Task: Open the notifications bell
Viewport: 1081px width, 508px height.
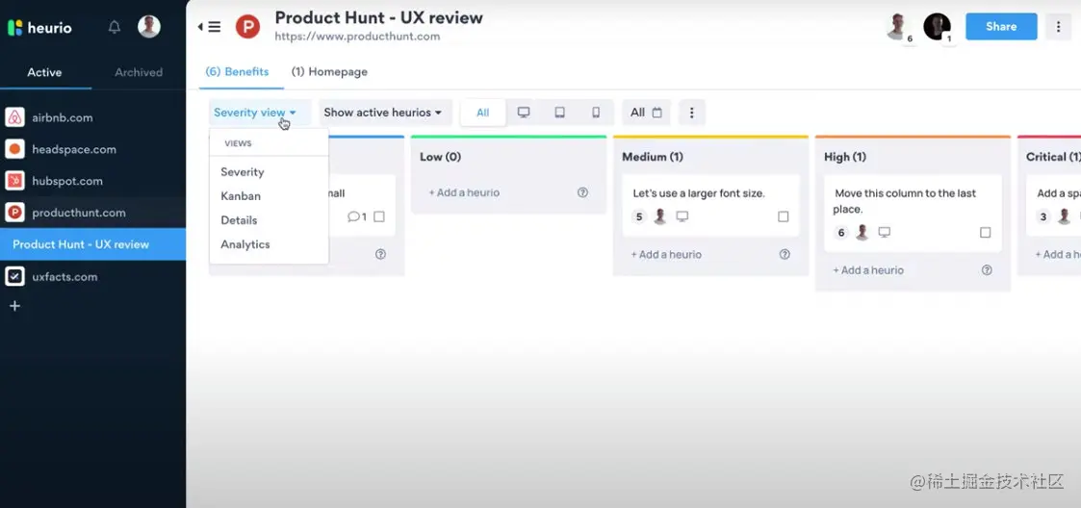Action: point(115,28)
